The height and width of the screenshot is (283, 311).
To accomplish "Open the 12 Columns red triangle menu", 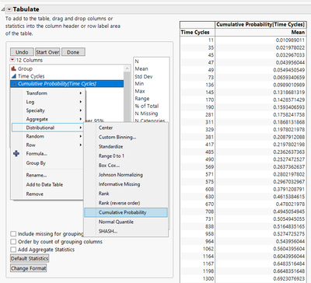I will (x=12, y=60).
